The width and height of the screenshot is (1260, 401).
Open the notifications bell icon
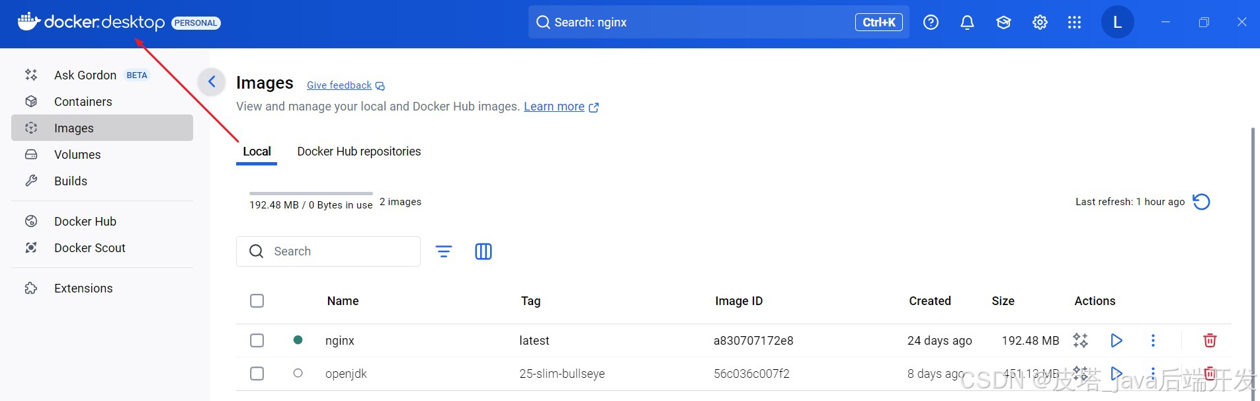[967, 22]
